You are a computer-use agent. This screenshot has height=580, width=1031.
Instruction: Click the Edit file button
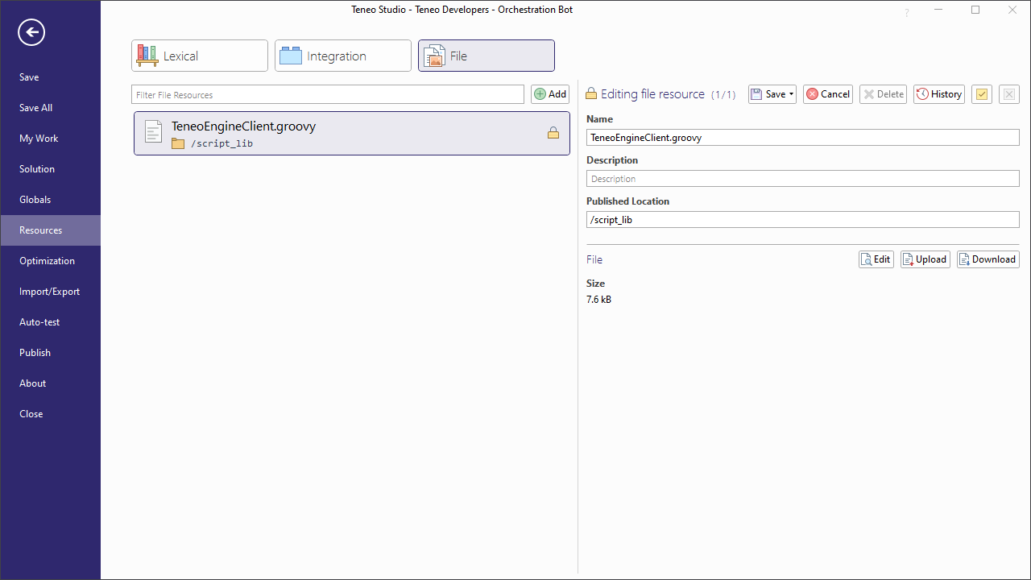pos(876,259)
